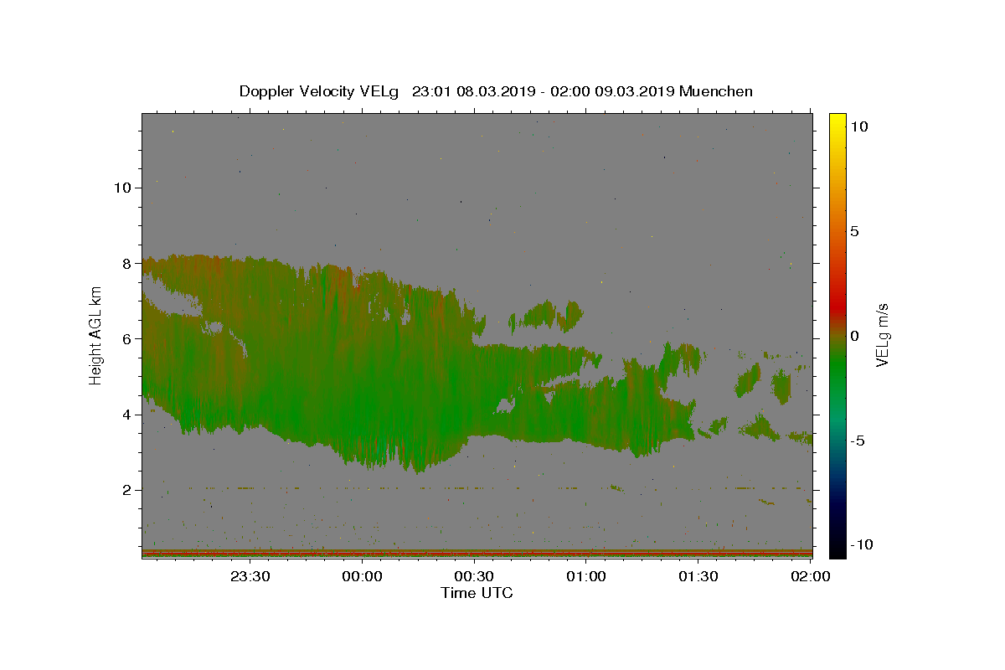Click the height tick label 8
Viewport: 1005px width, 670px height.
pos(126,262)
